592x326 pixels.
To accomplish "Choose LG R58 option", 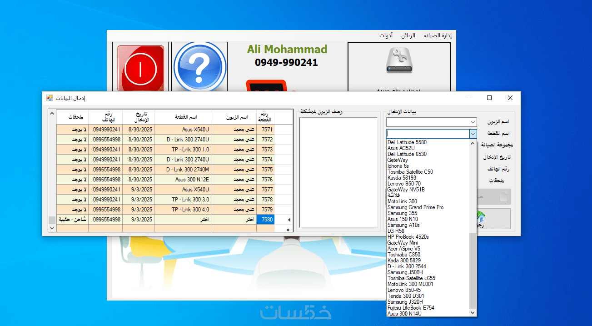I will pyautogui.click(x=396, y=231).
